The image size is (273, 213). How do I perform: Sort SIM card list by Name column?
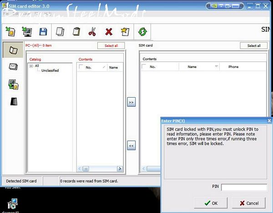192,67
